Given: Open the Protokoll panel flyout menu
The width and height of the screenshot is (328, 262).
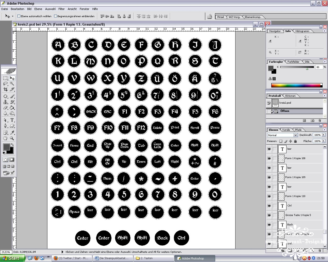Looking at the screenshot, I should click(x=325, y=96).
